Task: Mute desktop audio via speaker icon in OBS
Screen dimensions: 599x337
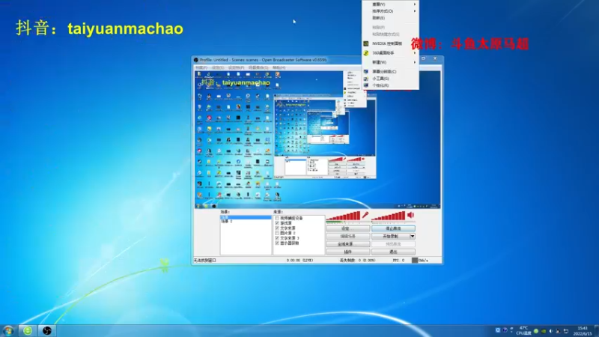Action: pyautogui.click(x=410, y=216)
